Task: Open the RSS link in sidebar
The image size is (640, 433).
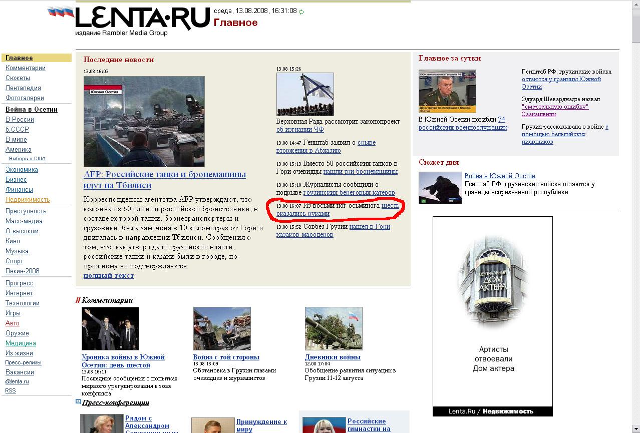Action: [x=11, y=390]
